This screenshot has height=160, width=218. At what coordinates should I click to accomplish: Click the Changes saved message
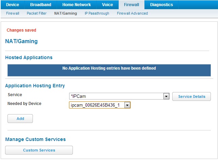21,30
